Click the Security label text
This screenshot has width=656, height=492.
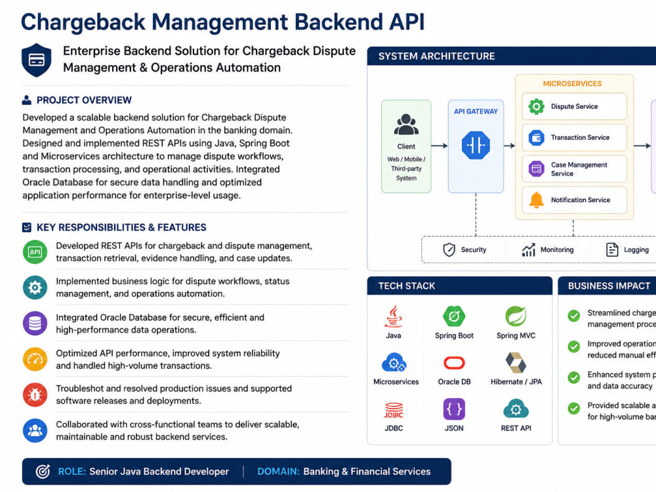tap(473, 250)
